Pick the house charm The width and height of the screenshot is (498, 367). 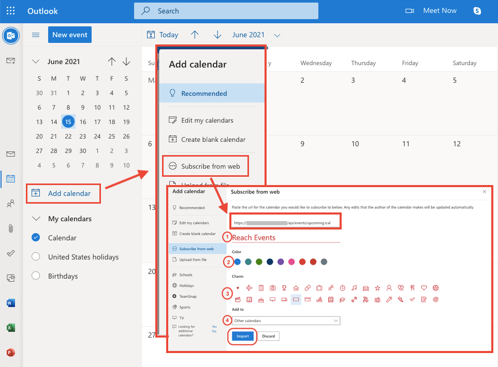[x=296, y=288]
